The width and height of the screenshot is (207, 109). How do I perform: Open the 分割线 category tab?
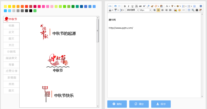(x=11, y=52)
